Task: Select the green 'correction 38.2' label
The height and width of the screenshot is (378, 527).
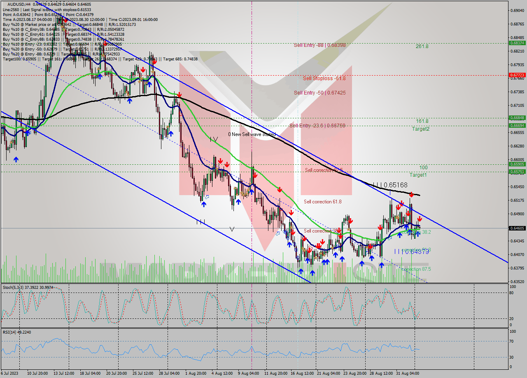Action: (417, 232)
